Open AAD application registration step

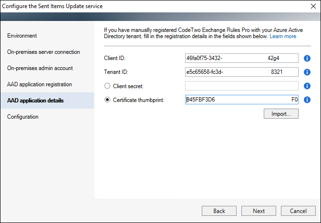pyautogui.click(x=39, y=84)
